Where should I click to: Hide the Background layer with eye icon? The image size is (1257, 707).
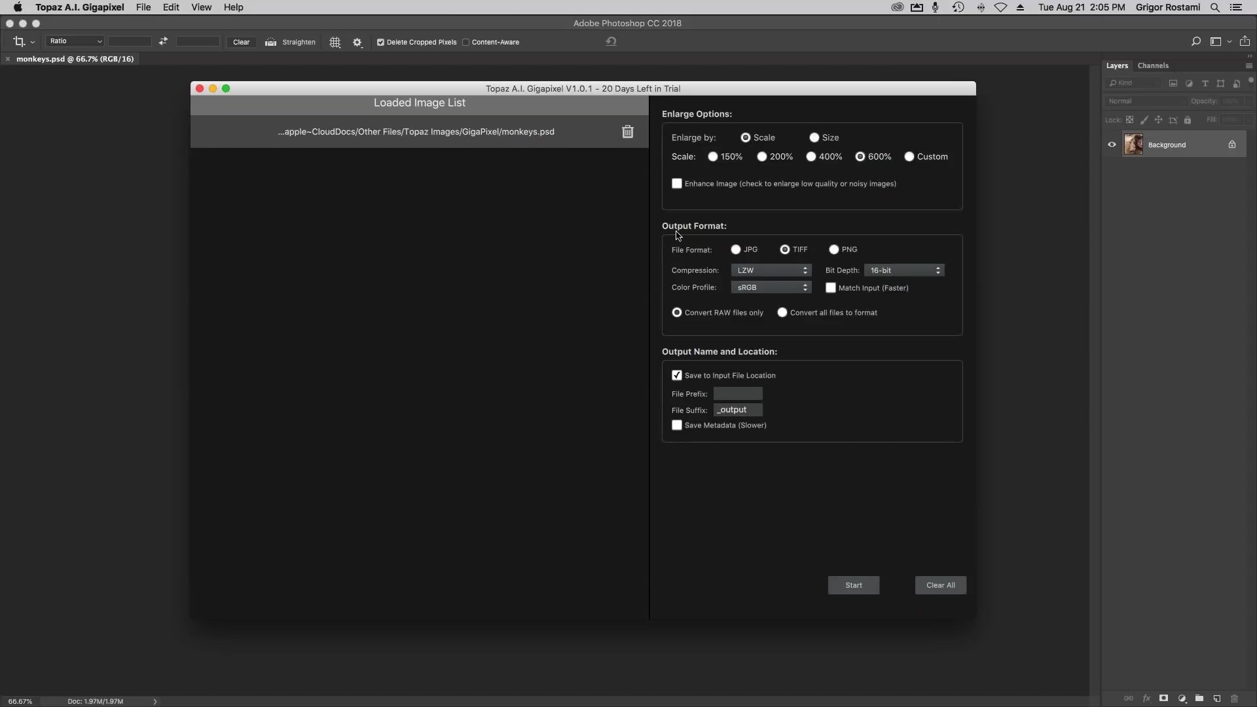[x=1112, y=145]
